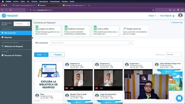This screenshot has height=104, width=185.
Task: Open the Scaperoom 2 video thumbnail
Action: pos(108,80)
